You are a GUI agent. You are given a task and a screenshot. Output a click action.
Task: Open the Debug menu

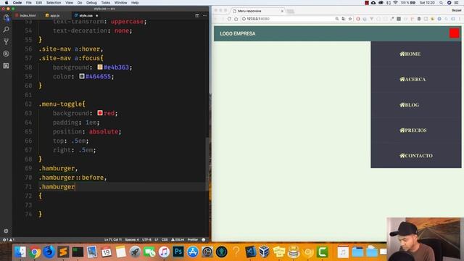(x=91, y=3)
